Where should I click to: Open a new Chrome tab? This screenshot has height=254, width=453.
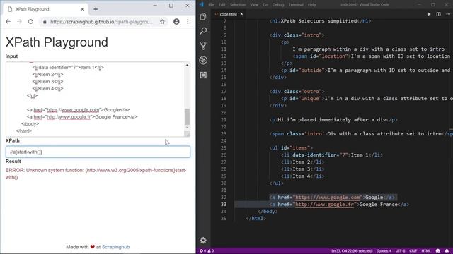tap(96, 9)
